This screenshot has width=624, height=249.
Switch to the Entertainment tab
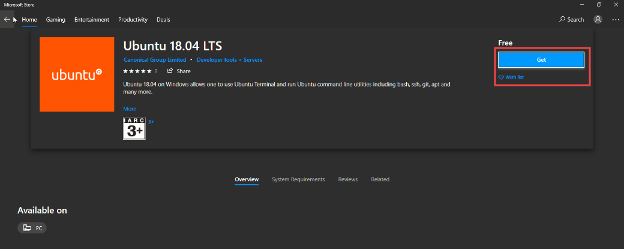pyautogui.click(x=92, y=19)
